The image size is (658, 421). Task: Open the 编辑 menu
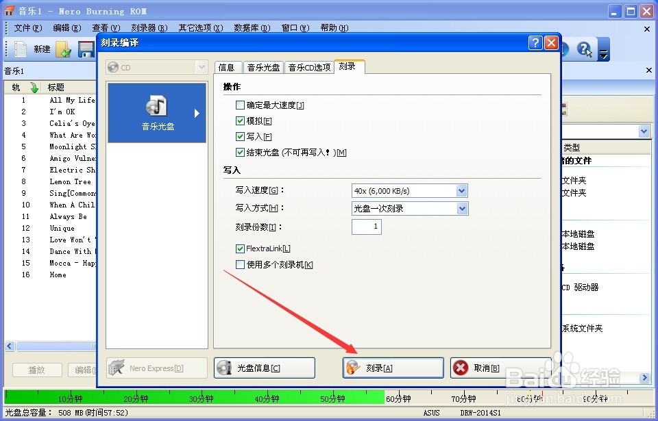[67, 27]
